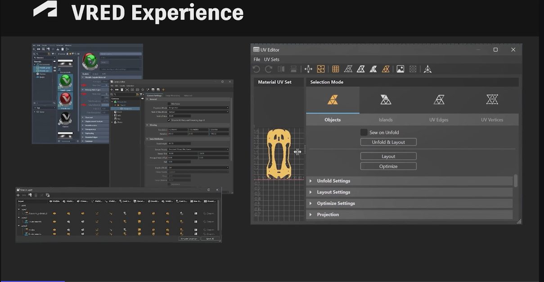Click the Undo icon in the UV Editor toolbar

(256, 69)
